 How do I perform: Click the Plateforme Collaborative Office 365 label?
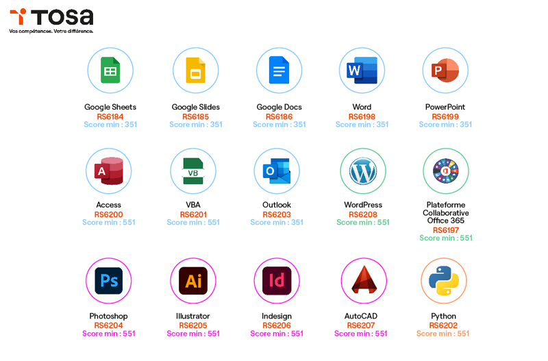pyautogui.click(x=446, y=212)
